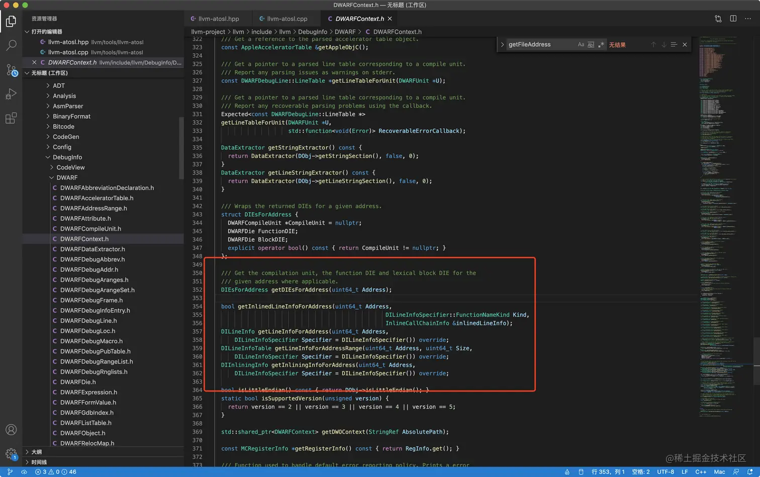Open the Source Control view
760x477 pixels.
11,70
